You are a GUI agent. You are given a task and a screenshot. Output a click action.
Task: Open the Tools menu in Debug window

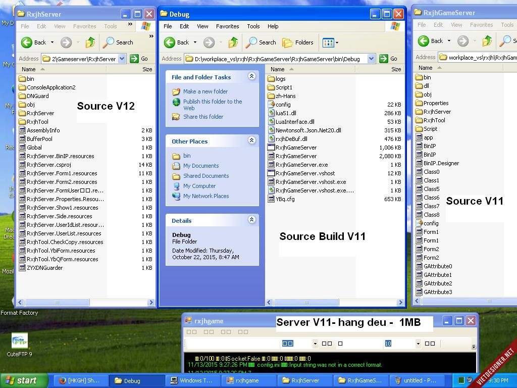(x=253, y=26)
